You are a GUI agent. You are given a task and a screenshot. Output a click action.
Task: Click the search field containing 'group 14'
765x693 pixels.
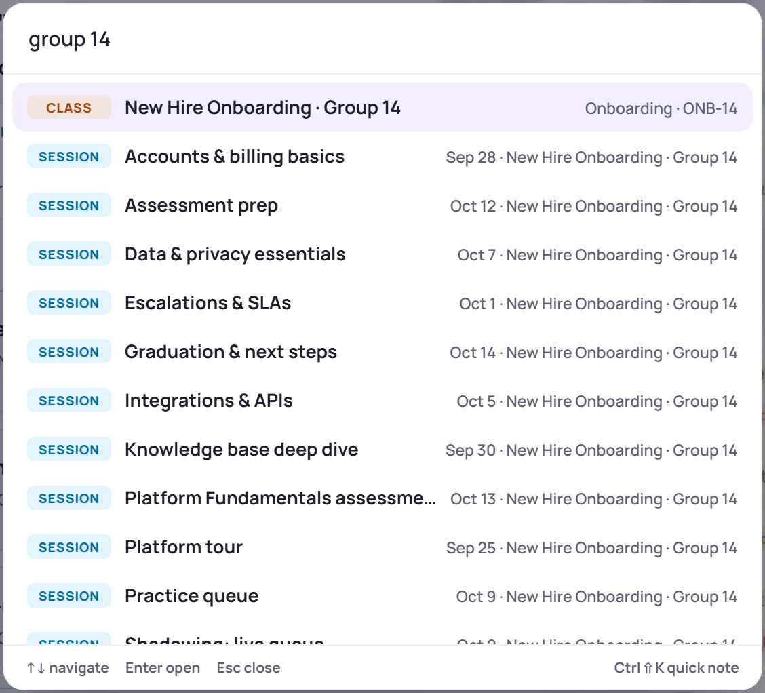pyautogui.click(x=382, y=39)
